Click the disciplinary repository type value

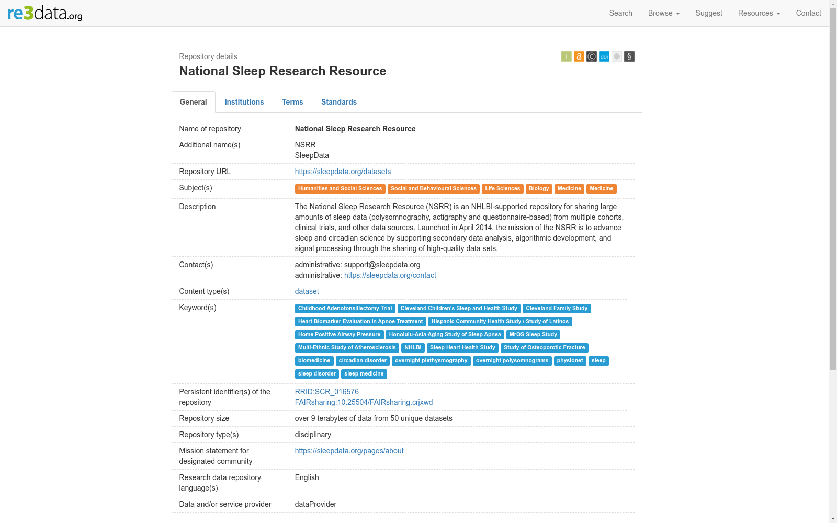coord(313,435)
